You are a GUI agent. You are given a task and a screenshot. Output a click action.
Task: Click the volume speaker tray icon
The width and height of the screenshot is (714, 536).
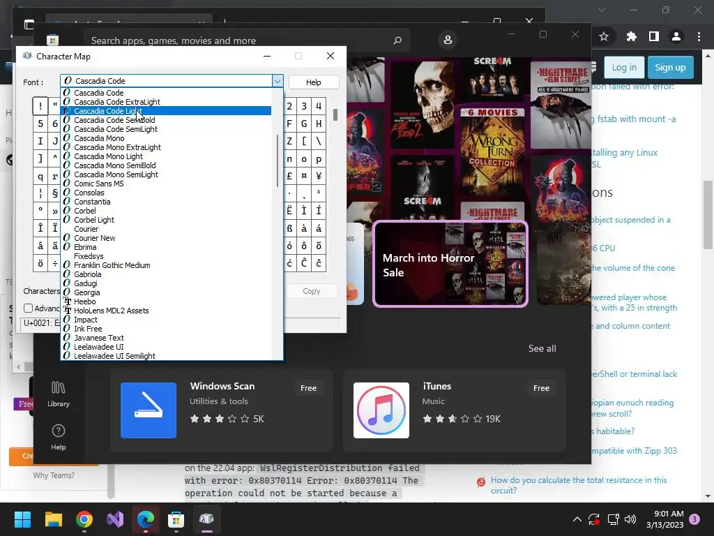tap(630, 519)
